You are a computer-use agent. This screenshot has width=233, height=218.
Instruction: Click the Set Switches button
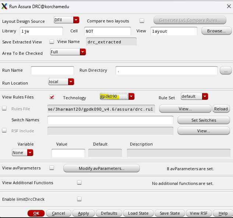(x=204, y=120)
